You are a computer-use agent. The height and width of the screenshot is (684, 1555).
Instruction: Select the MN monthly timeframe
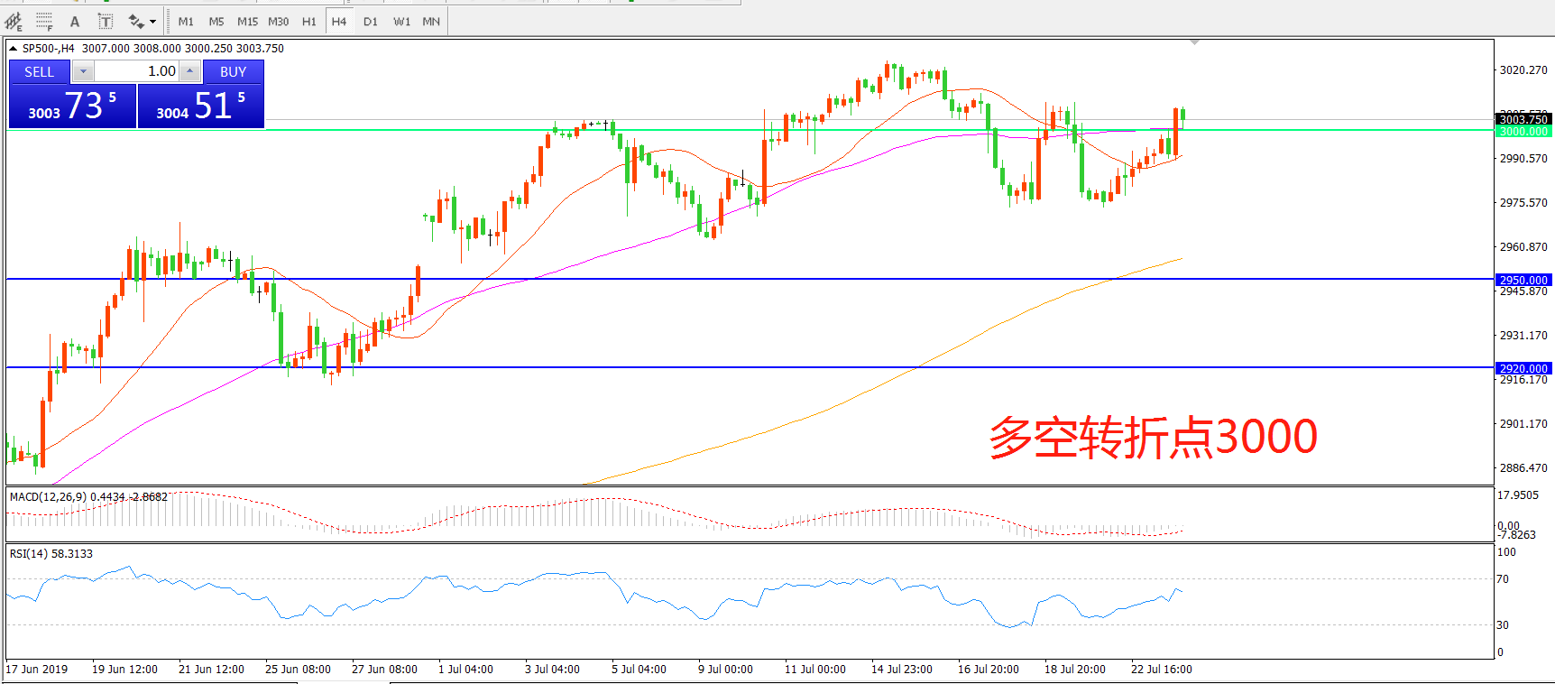(x=431, y=21)
